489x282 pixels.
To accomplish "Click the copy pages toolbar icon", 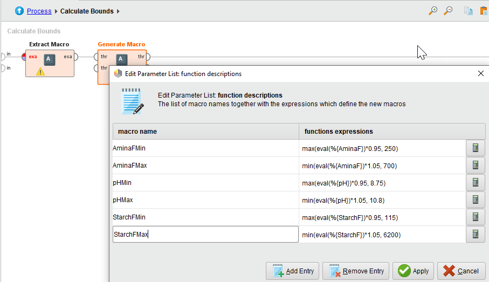I will [x=468, y=11].
